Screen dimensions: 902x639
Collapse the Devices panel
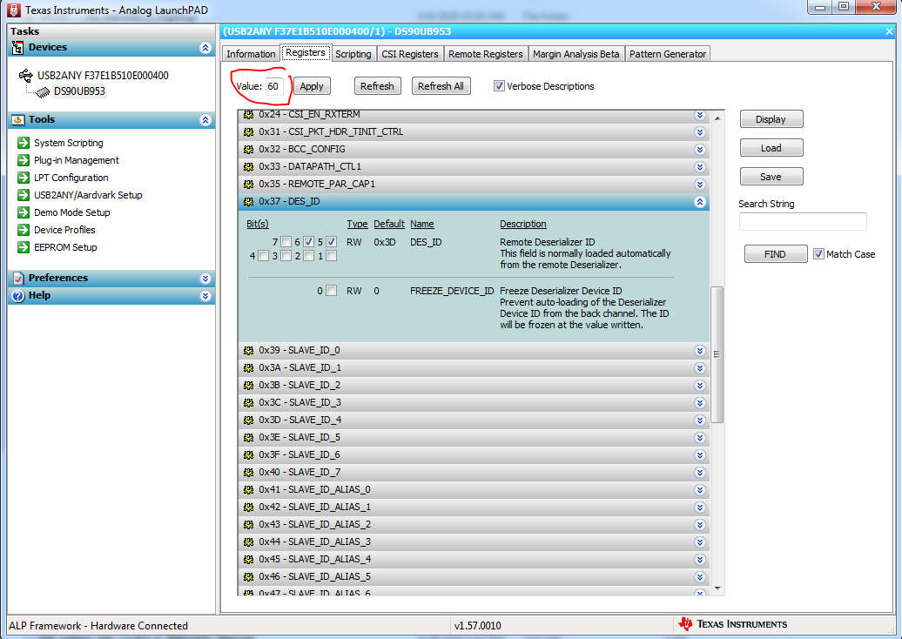tap(205, 48)
